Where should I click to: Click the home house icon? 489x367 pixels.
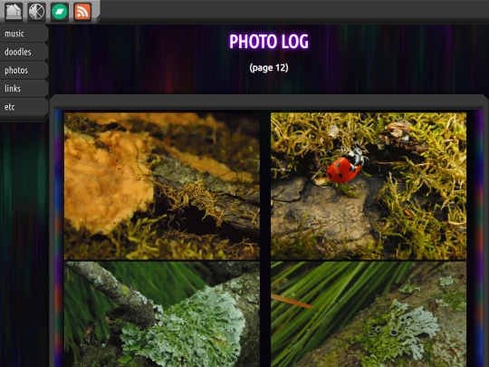[x=14, y=12]
